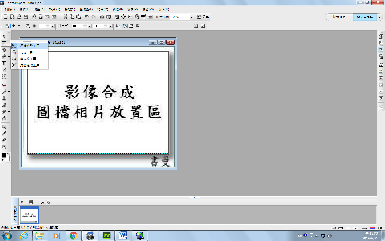Toggle subtract-from-selection minus mode
This screenshot has width=385, height=241.
tap(19, 26)
